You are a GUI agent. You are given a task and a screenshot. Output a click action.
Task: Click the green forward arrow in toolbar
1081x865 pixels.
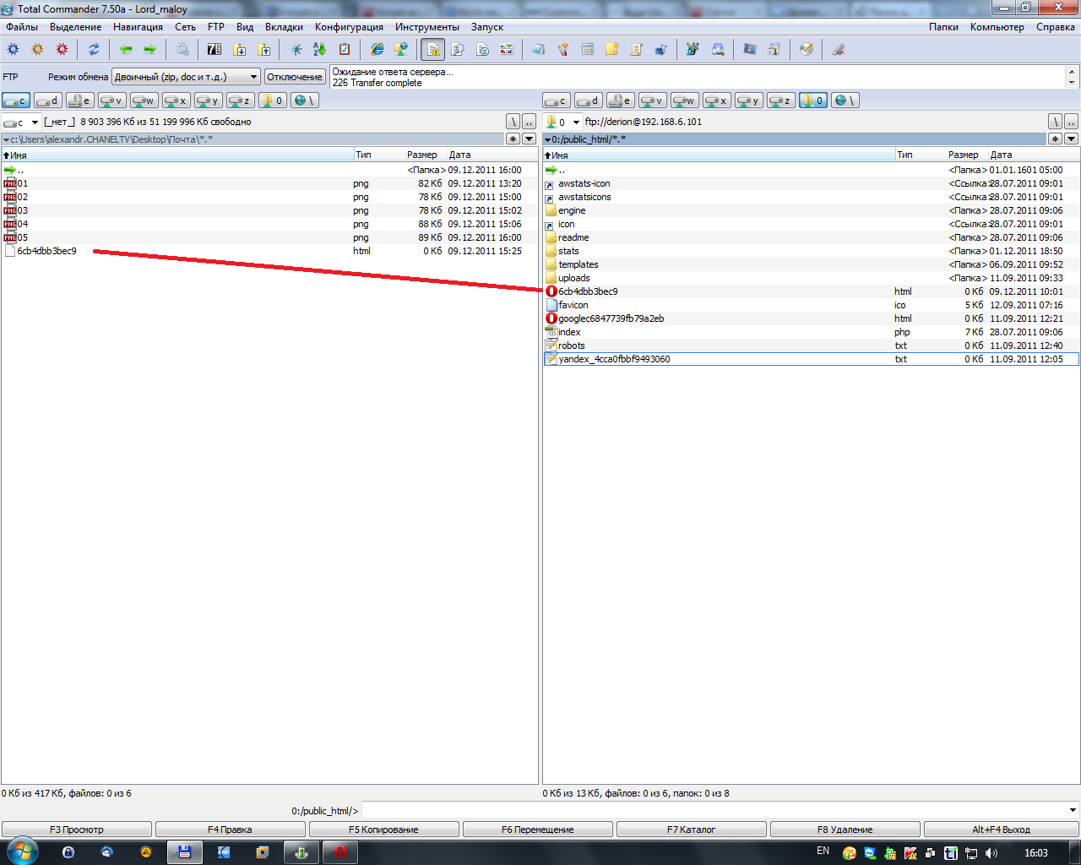coord(150,50)
